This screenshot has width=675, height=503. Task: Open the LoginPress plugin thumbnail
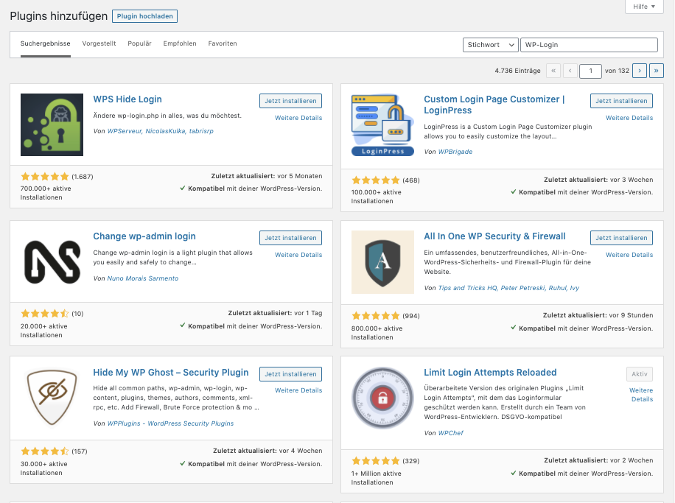(382, 124)
